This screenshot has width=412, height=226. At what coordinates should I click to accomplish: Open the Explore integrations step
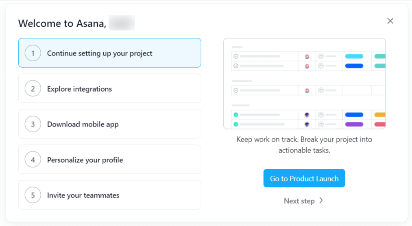tap(79, 89)
